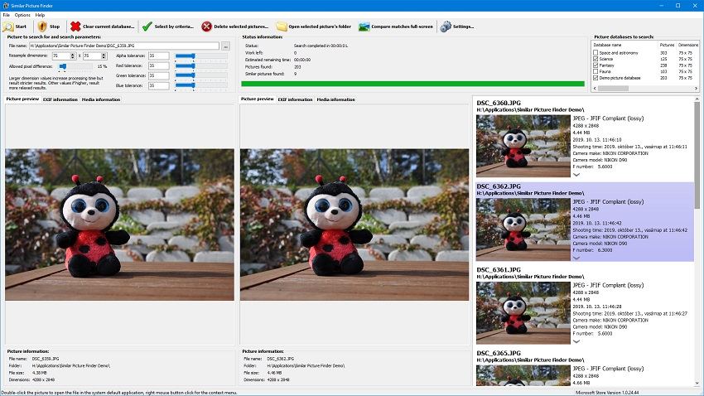The image size is (704, 396).
Task: Adjust the Red tolerance slider
Action: pyautogui.click(x=200, y=65)
